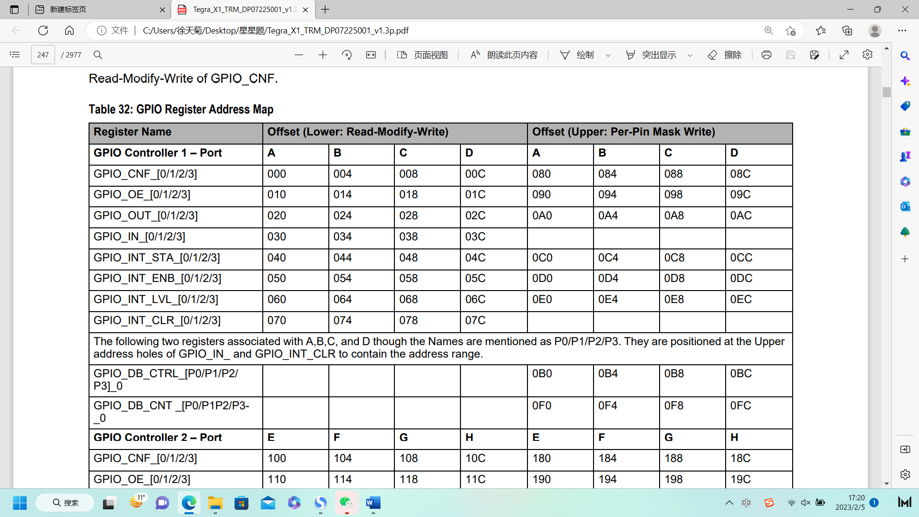This screenshot has width=919, height=517.
Task: Open Microsoft Word from the taskbar
Action: pos(373,503)
